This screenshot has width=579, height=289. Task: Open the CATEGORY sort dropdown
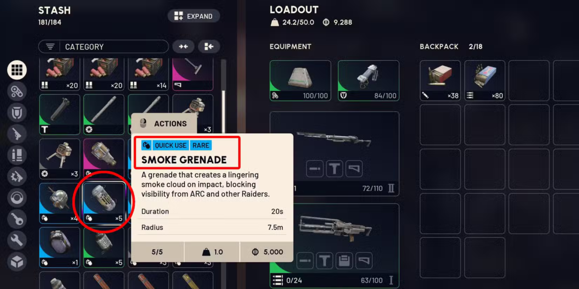pos(104,47)
